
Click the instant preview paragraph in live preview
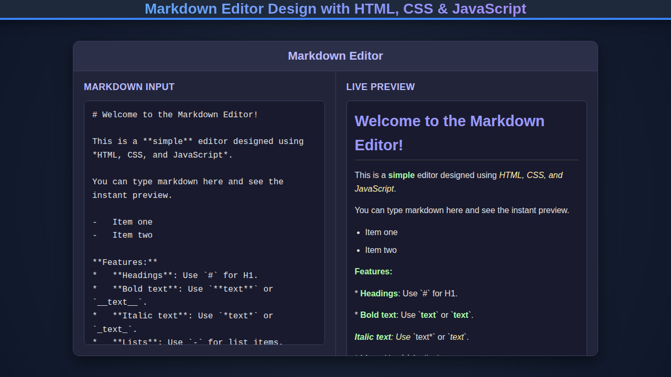[x=462, y=210]
